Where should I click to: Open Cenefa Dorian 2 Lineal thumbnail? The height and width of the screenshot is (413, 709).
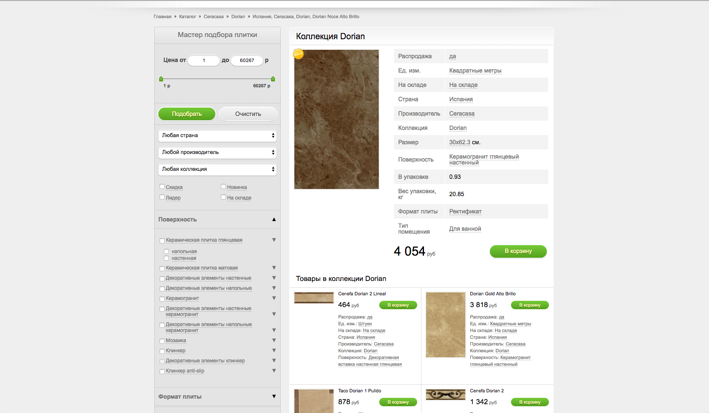[x=314, y=298]
